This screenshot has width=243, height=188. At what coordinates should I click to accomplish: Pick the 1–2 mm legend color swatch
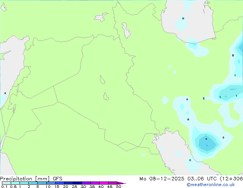click(x=24, y=183)
